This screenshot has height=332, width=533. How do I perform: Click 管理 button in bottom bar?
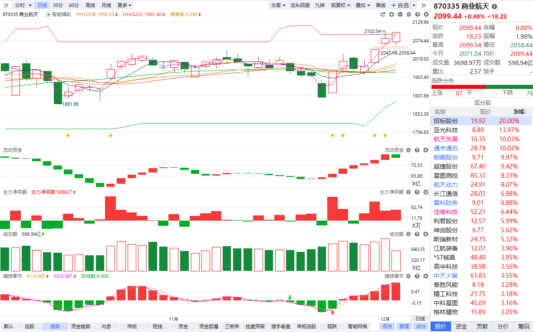(404, 326)
